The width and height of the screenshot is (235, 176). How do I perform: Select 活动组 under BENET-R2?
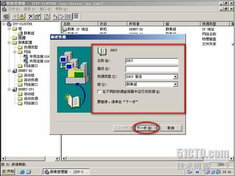coord(29,75)
